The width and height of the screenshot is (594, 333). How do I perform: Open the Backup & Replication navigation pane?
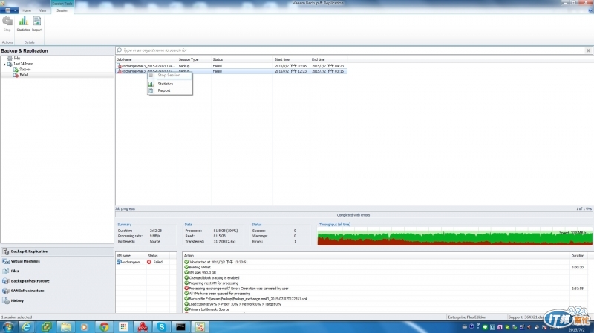tap(57, 251)
